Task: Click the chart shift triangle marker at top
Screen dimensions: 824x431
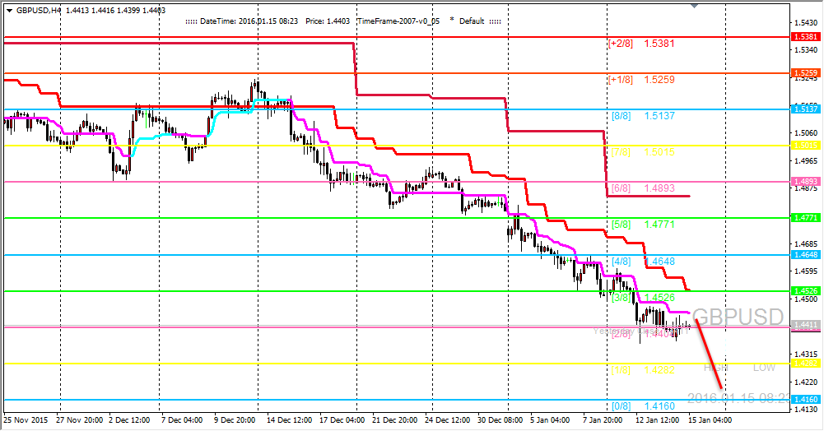Action: (x=694, y=7)
